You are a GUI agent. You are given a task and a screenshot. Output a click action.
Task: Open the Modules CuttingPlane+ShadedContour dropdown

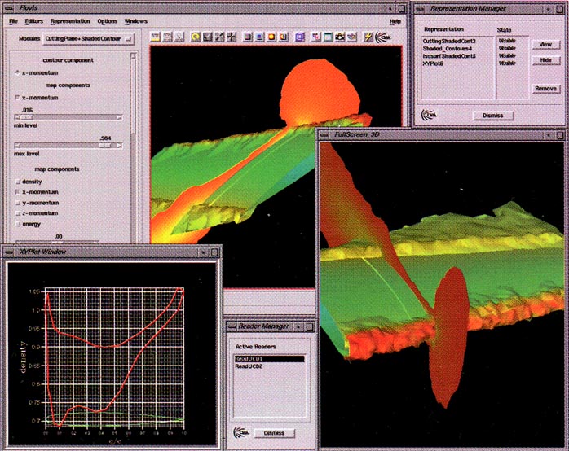click(89, 39)
